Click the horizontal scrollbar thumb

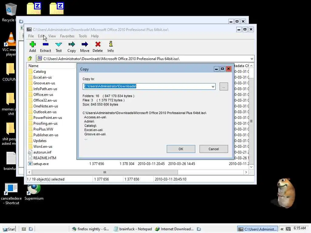(x=104, y=172)
